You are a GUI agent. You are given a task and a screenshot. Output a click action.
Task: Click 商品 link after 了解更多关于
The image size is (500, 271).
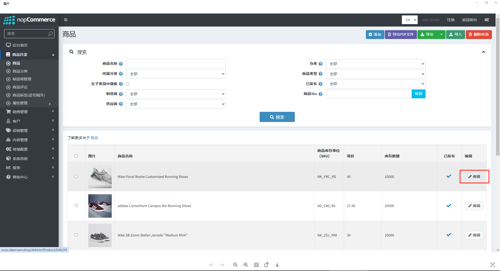(94, 138)
